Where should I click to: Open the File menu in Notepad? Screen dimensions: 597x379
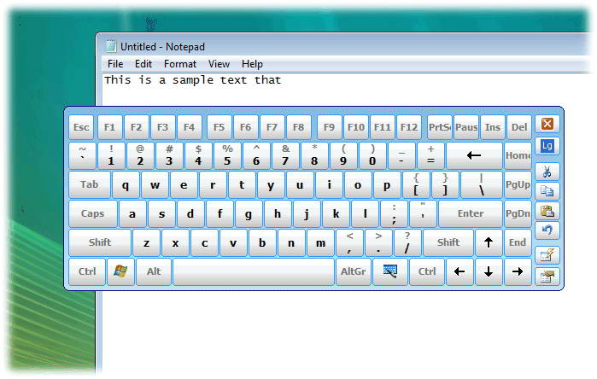click(115, 64)
